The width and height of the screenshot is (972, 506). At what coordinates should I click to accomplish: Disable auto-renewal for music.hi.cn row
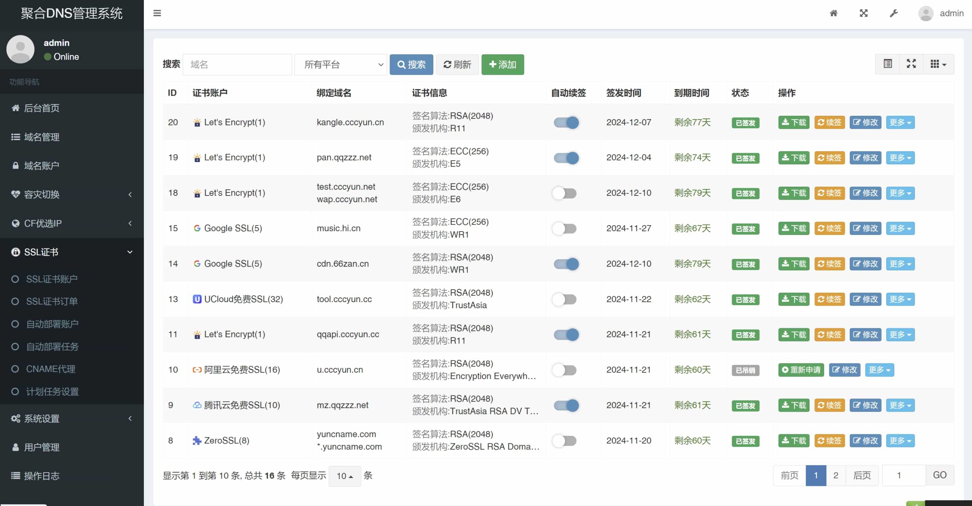(x=565, y=228)
